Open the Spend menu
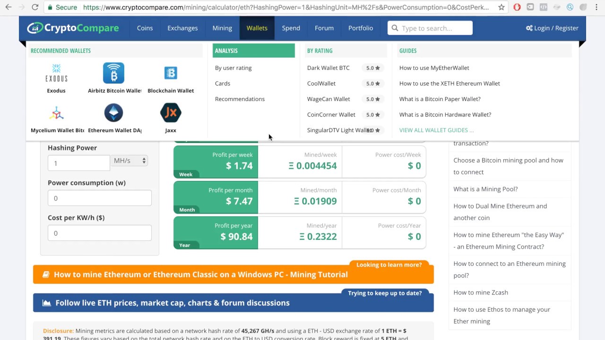The height and width of the screenshot is (340, 605). pyautogui.click(x=291, y=28)
